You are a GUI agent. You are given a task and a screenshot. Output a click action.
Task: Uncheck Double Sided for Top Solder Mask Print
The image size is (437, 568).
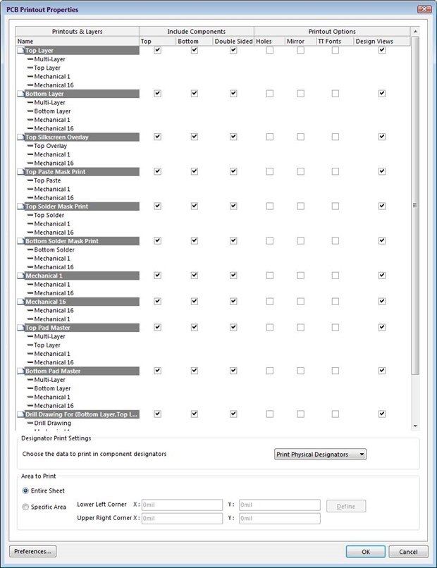point(233,206)
